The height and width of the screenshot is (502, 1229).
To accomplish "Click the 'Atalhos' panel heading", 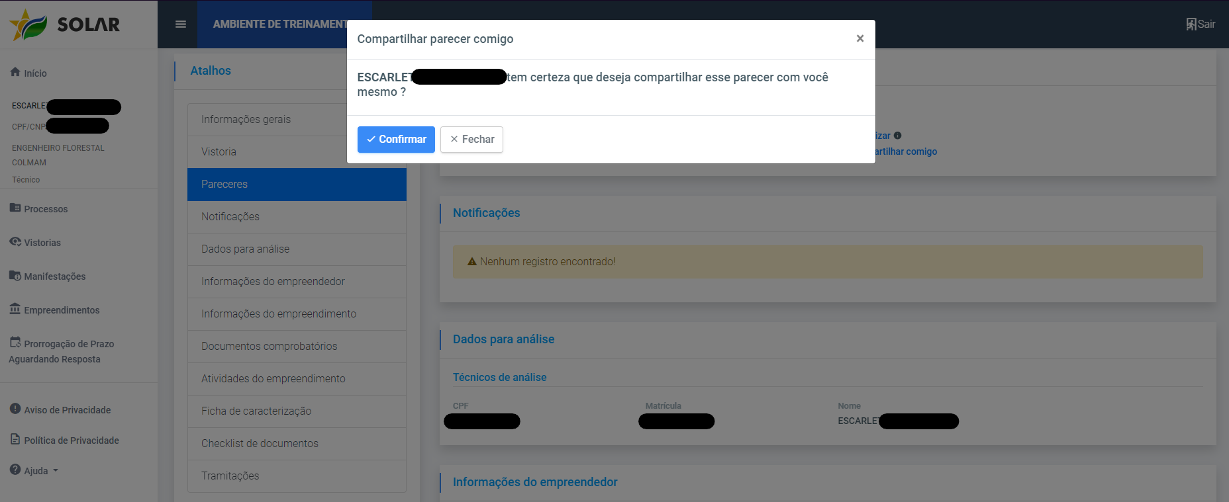I will coord(211,71).
